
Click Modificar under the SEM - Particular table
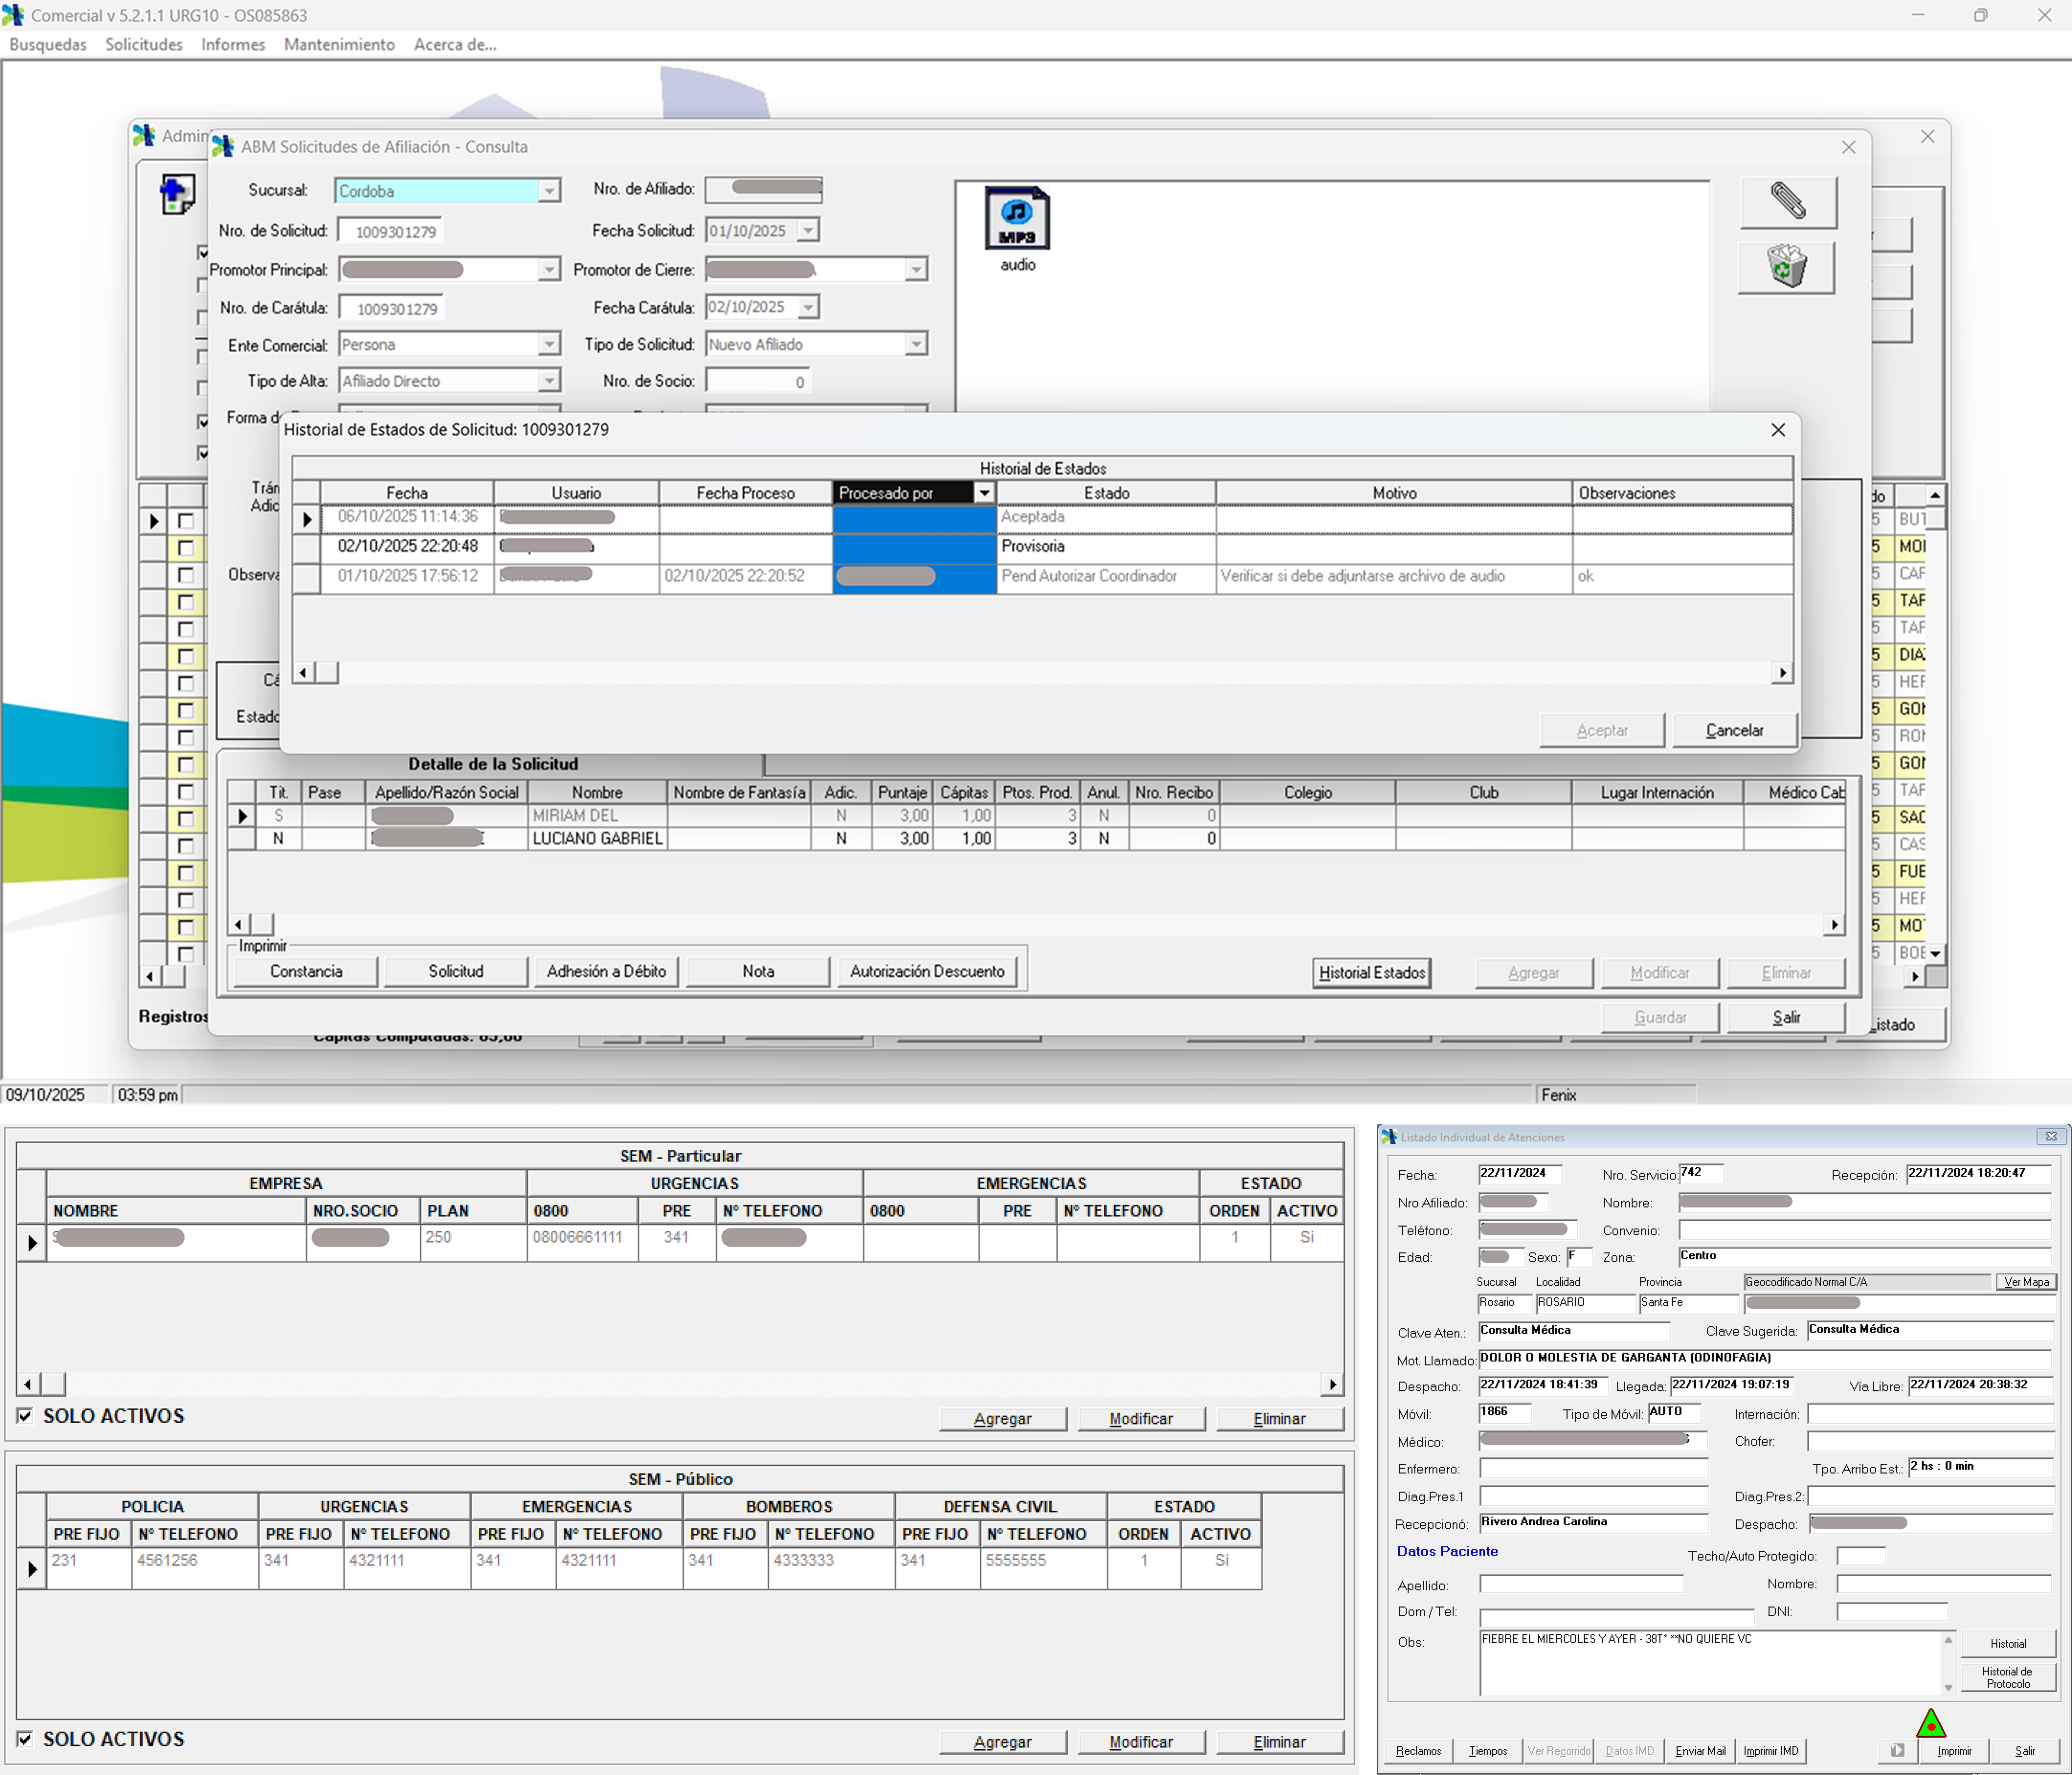coord(1141,1419)
